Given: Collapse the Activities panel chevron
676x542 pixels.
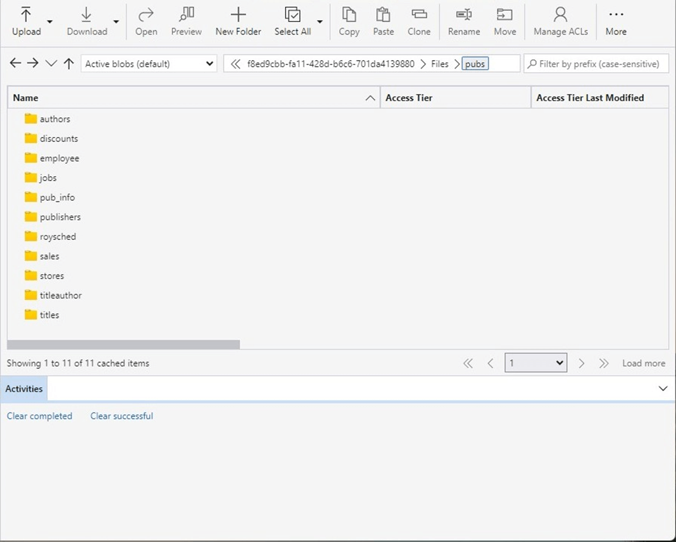Looking at the screenshot, I should click(x=663, y=389).
